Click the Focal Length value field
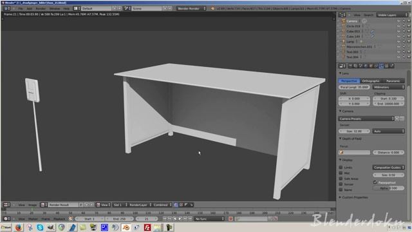The height and width of the screenshot is (232, 412). 354,87
